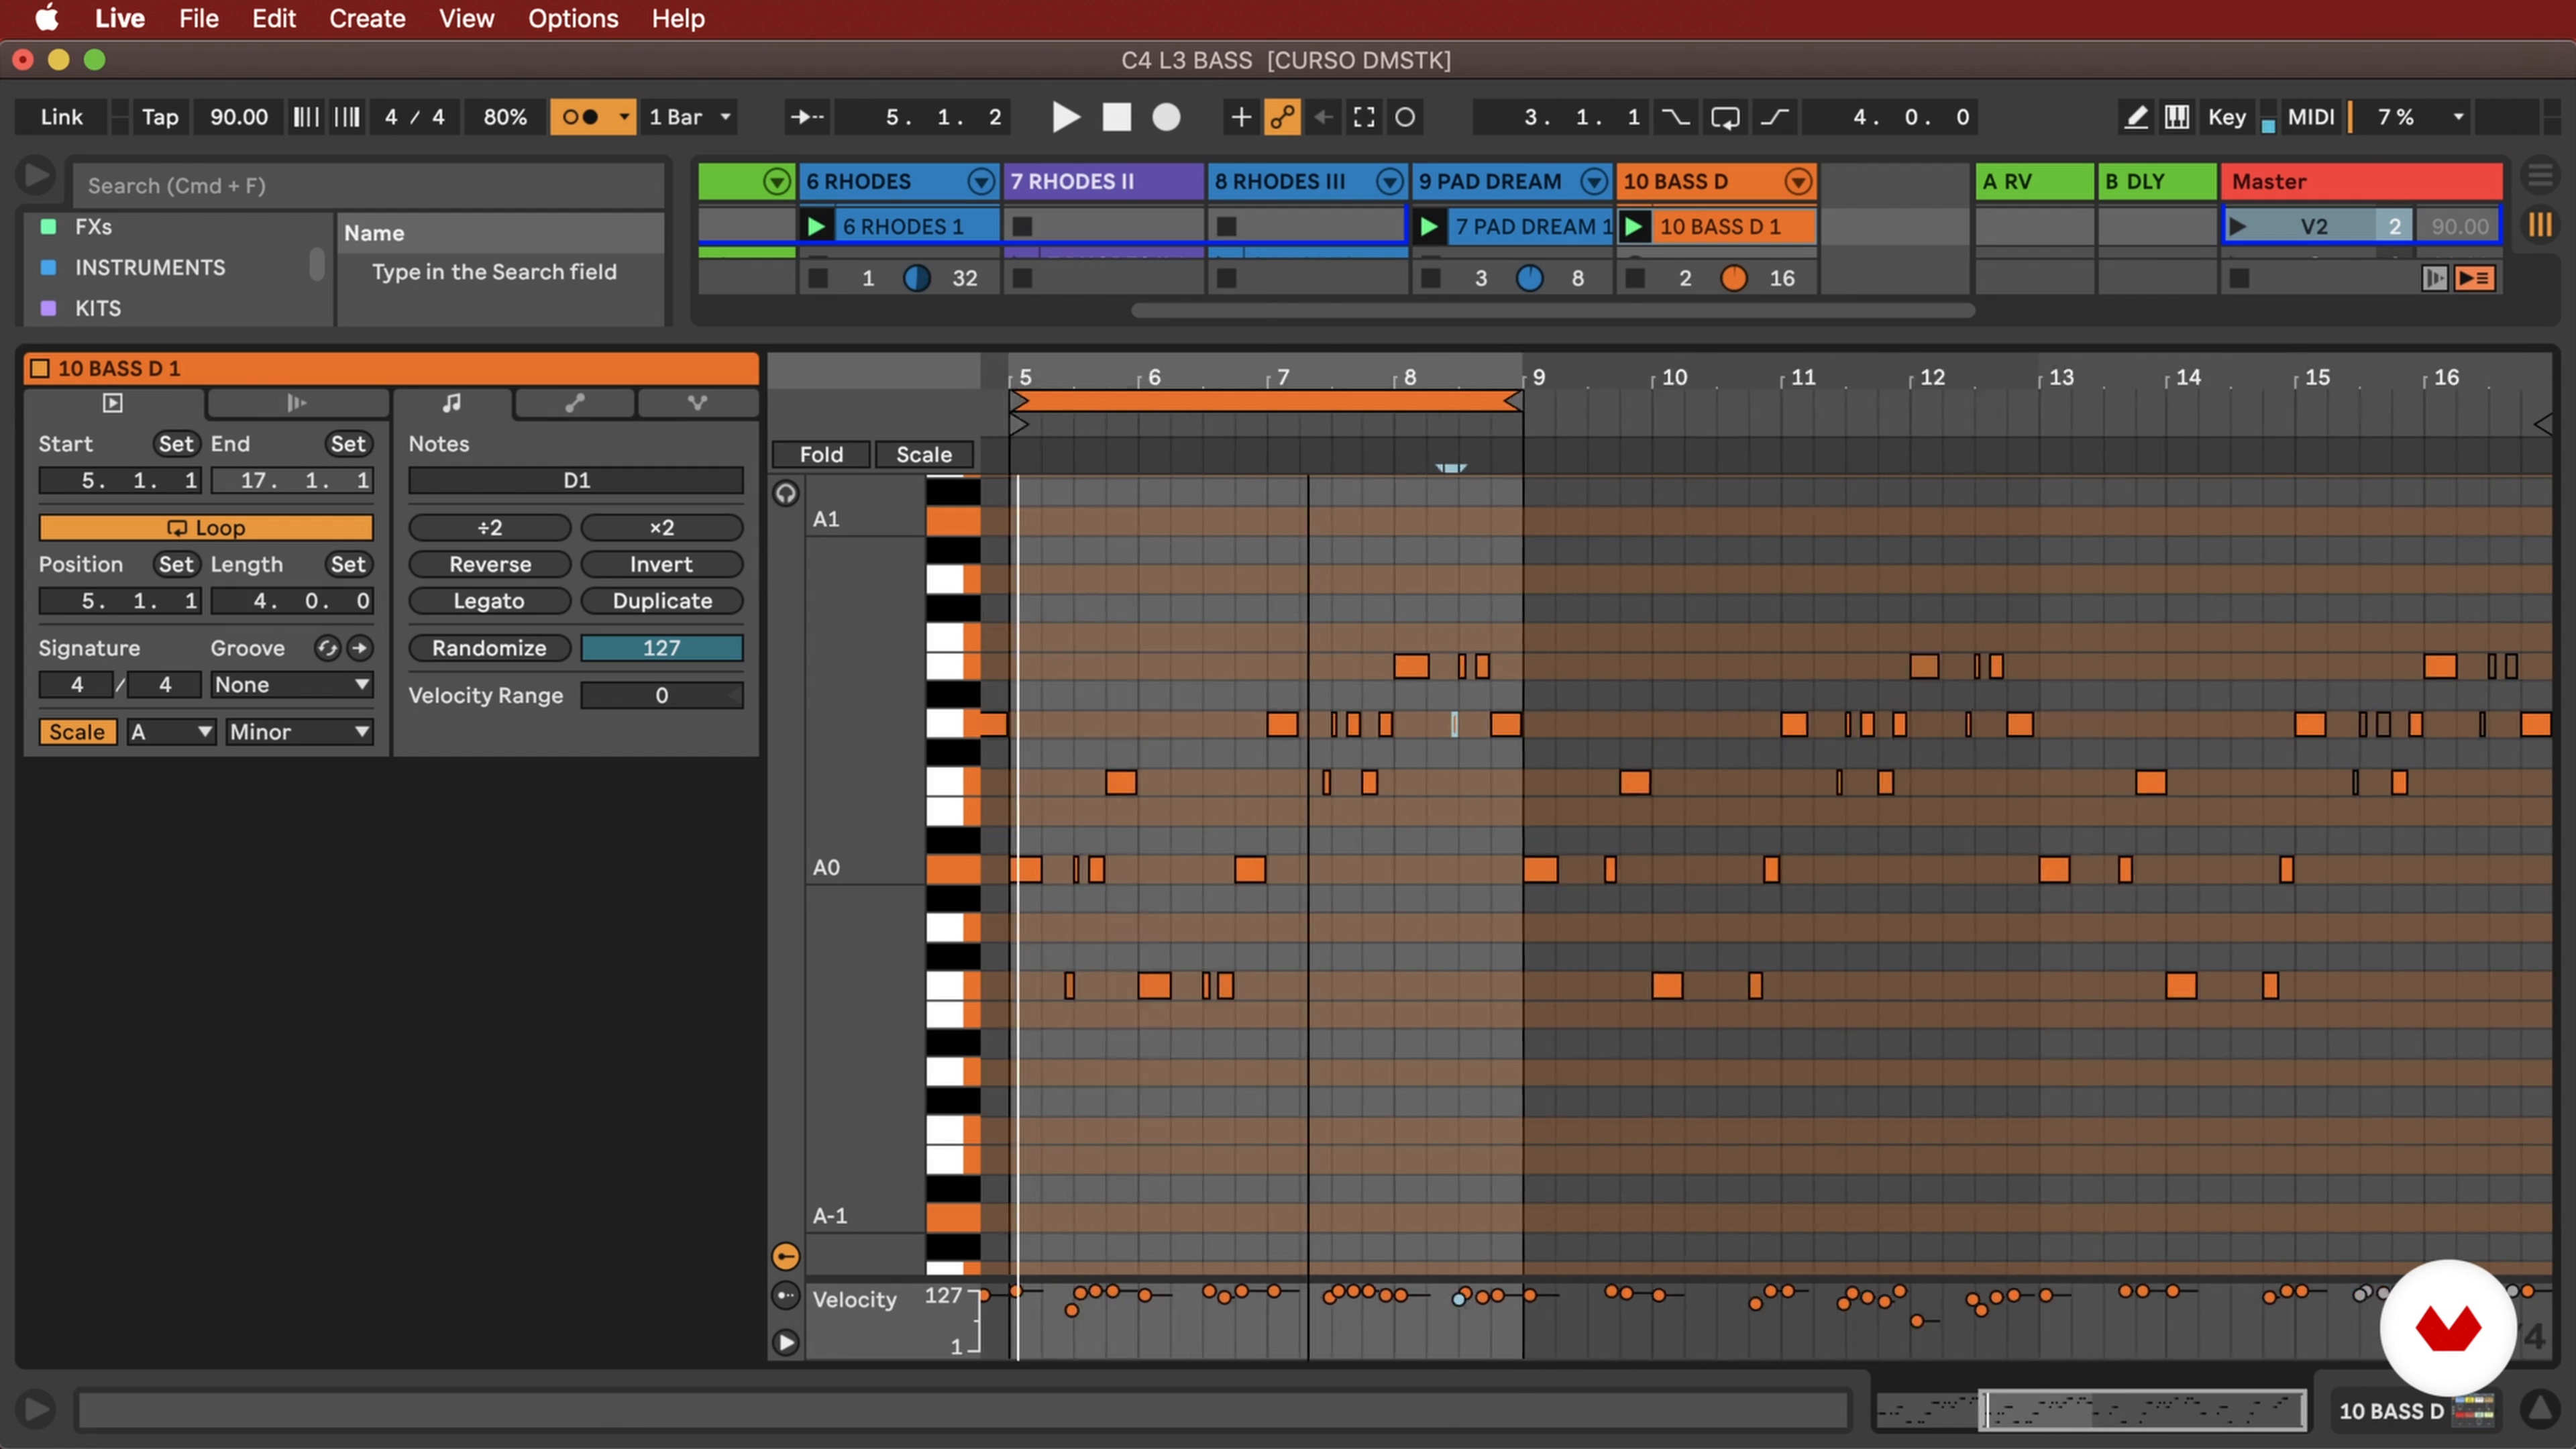This screenshot has height=1449, width=2576.
Task: Click the Capture MIDI icon
Action: click(1364, 117)
